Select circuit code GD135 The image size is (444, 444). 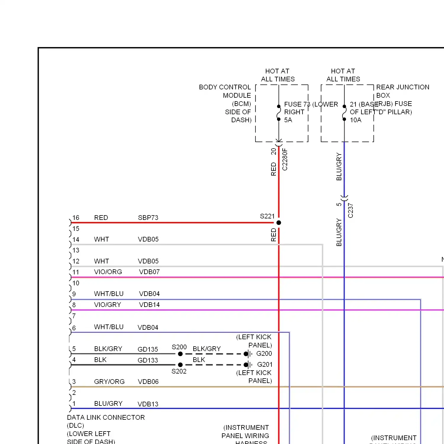click(148, 349)
